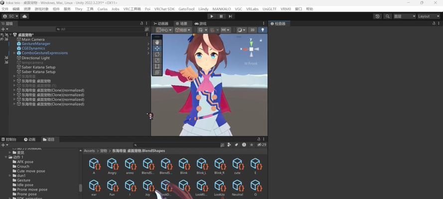Select the Rect transform tool
The width and height of the screenshot is (443, 199).
point(157,66)
